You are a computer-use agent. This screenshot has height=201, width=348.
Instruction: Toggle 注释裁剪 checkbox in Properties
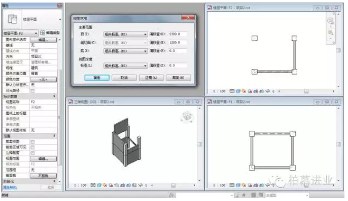coord(32,153)
